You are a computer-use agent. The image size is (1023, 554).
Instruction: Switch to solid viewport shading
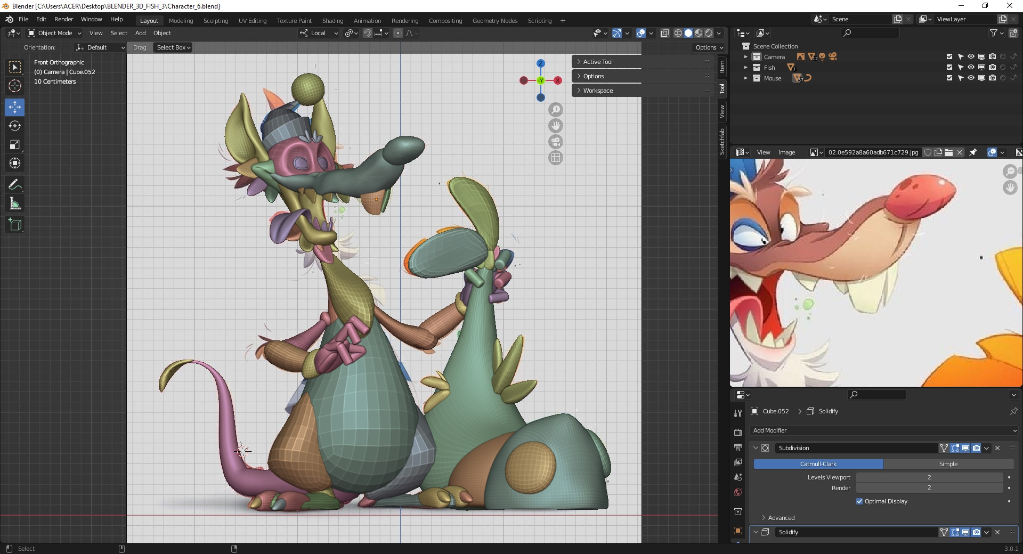(688, 33)
